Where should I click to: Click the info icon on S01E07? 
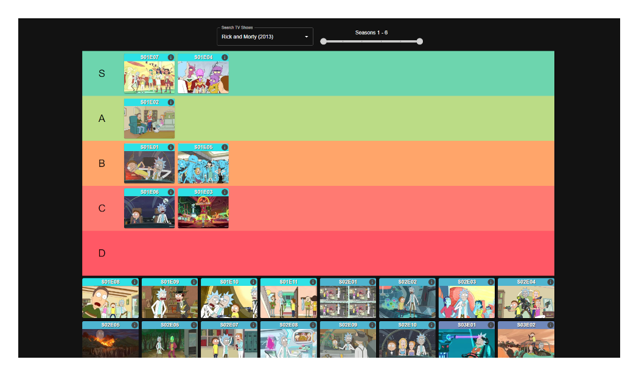170,57
